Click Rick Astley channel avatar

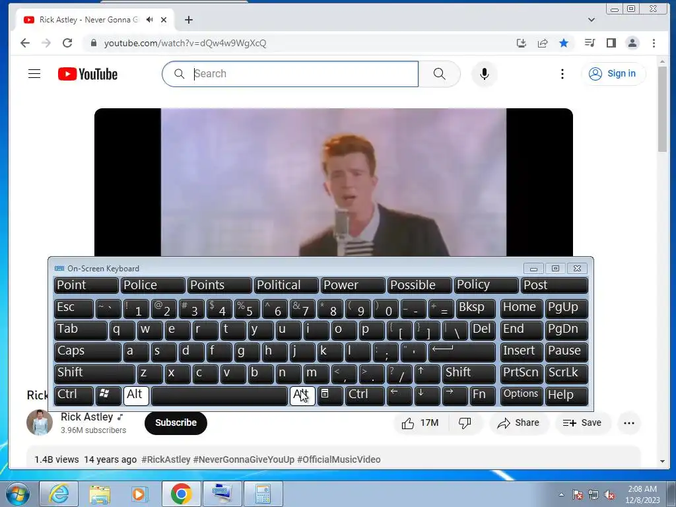click(39, 422)
